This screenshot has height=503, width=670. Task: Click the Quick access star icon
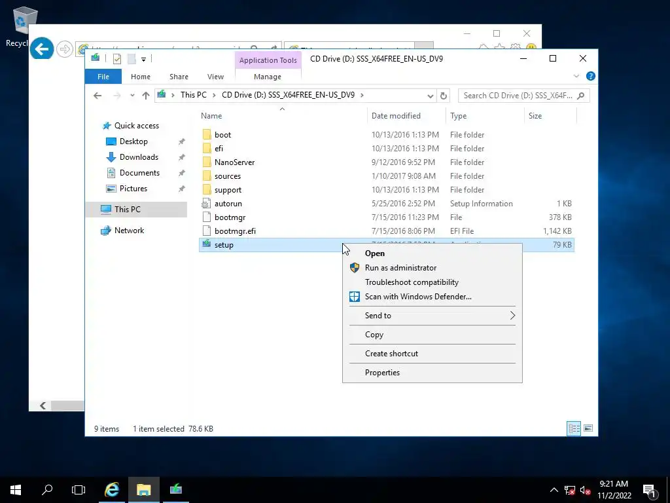(107, 126)
